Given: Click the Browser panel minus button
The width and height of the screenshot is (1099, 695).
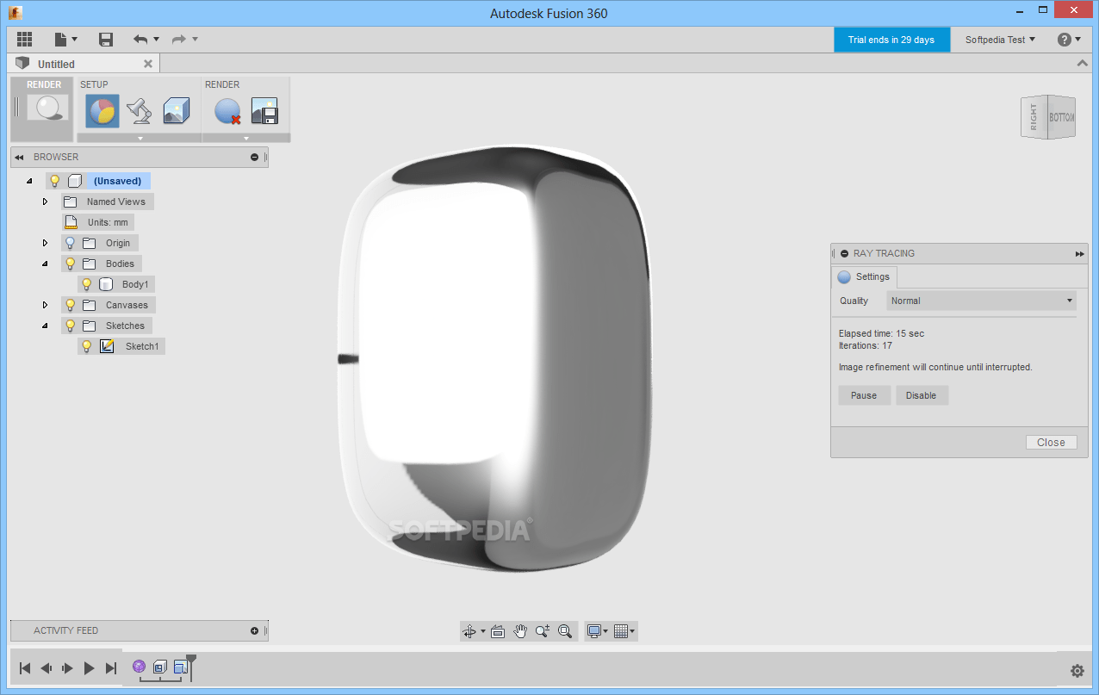Looking at the screenshot, I should (x=254, y=157).
